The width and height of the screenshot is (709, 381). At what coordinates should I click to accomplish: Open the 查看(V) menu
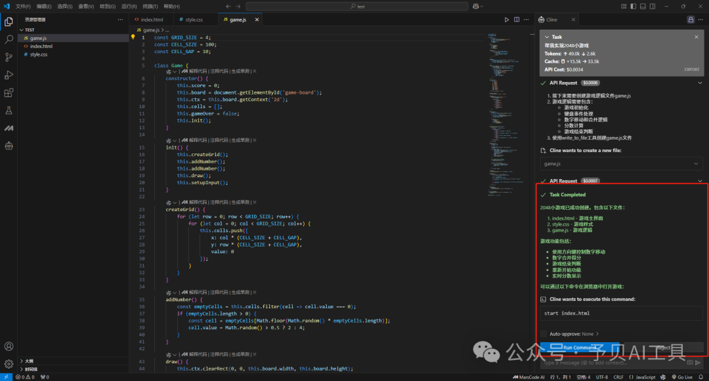86,7
